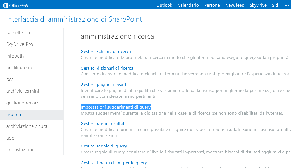The image size is (291, 168).
Task: Click description starting 'Identificare le pagine di alta qualità'
Action: tap(186, 93)
